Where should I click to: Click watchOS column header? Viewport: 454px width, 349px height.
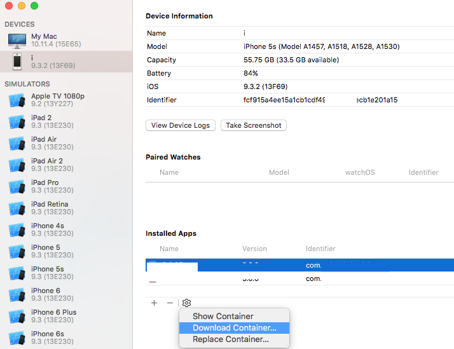point(360,172)
